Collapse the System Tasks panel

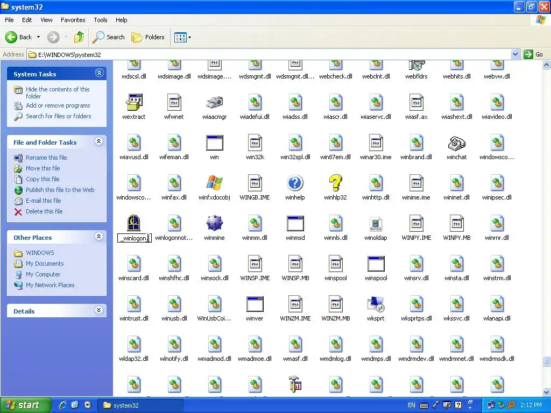(99, 73)
